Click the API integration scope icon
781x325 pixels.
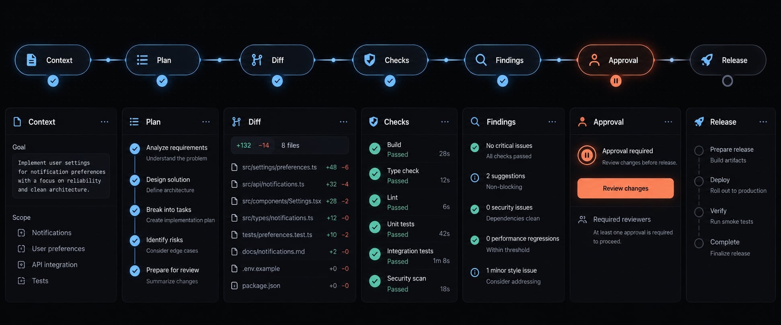21,265
